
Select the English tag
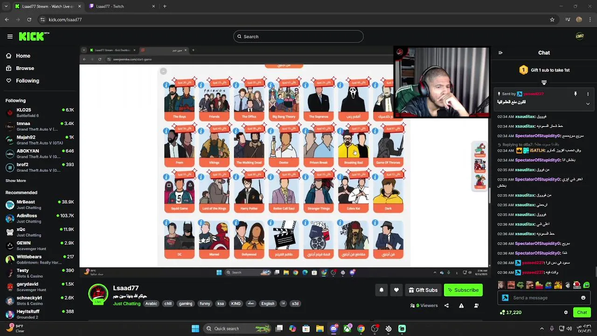coord(268,304)
